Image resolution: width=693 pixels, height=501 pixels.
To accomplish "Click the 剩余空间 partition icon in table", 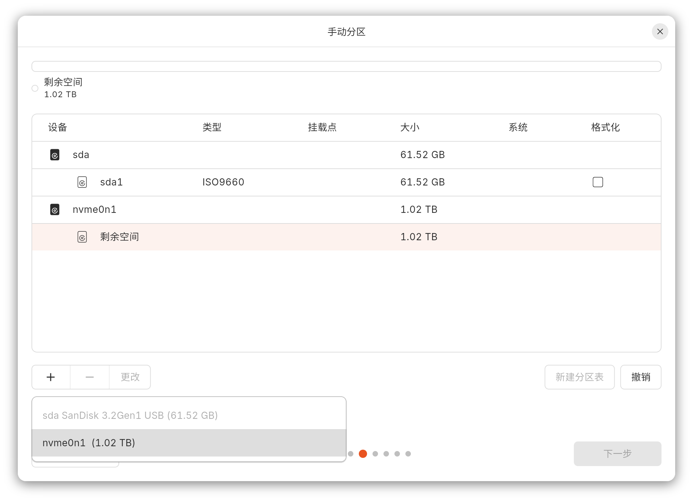I will point(82,237).
